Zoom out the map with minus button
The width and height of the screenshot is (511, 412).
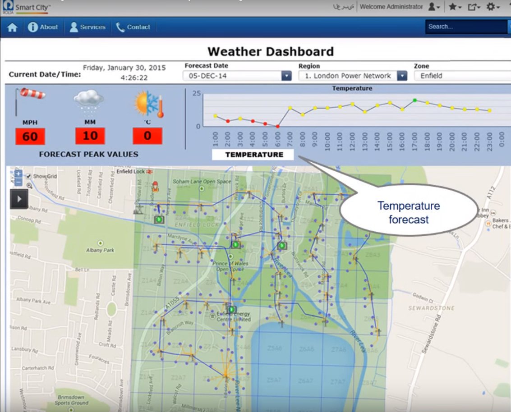[18, 182]
